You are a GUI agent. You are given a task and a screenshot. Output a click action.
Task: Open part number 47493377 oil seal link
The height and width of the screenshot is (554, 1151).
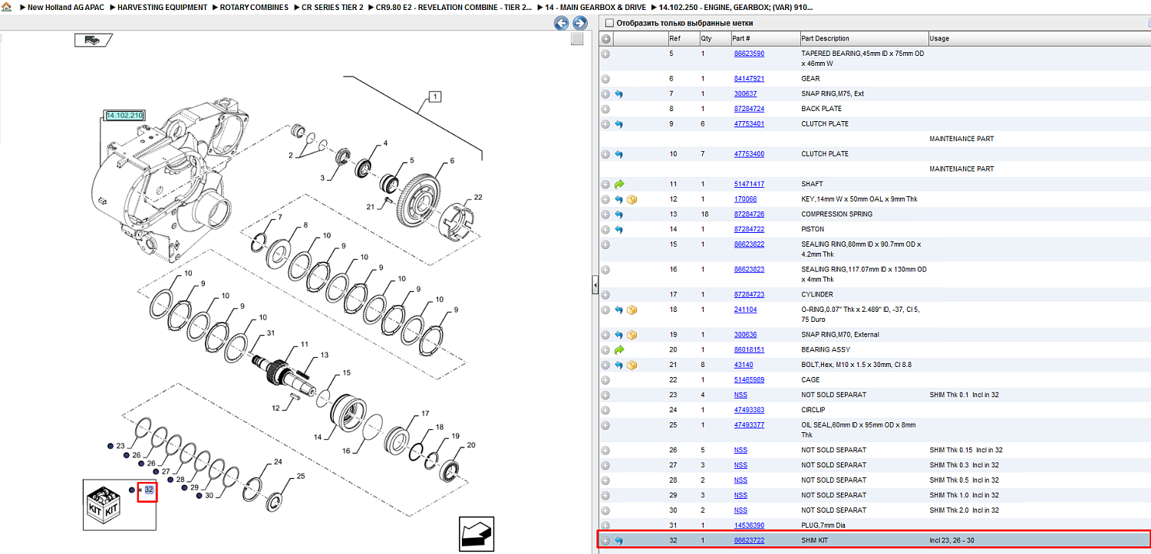[x=749, y=425]
